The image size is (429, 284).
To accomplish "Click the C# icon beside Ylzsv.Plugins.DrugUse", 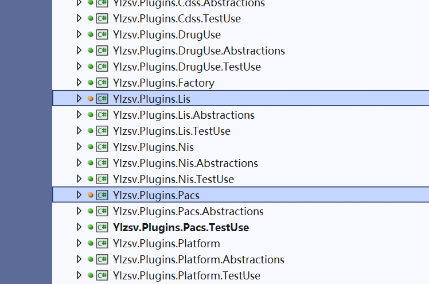I will (x=102, y=34).
